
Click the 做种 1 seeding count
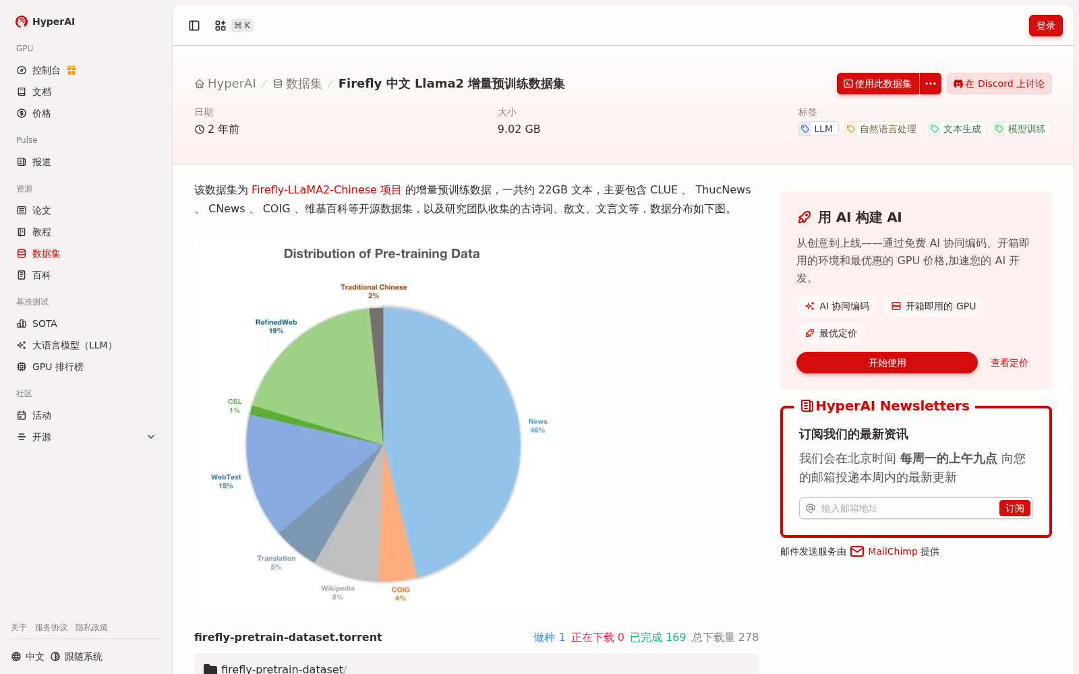pos(549,637)
